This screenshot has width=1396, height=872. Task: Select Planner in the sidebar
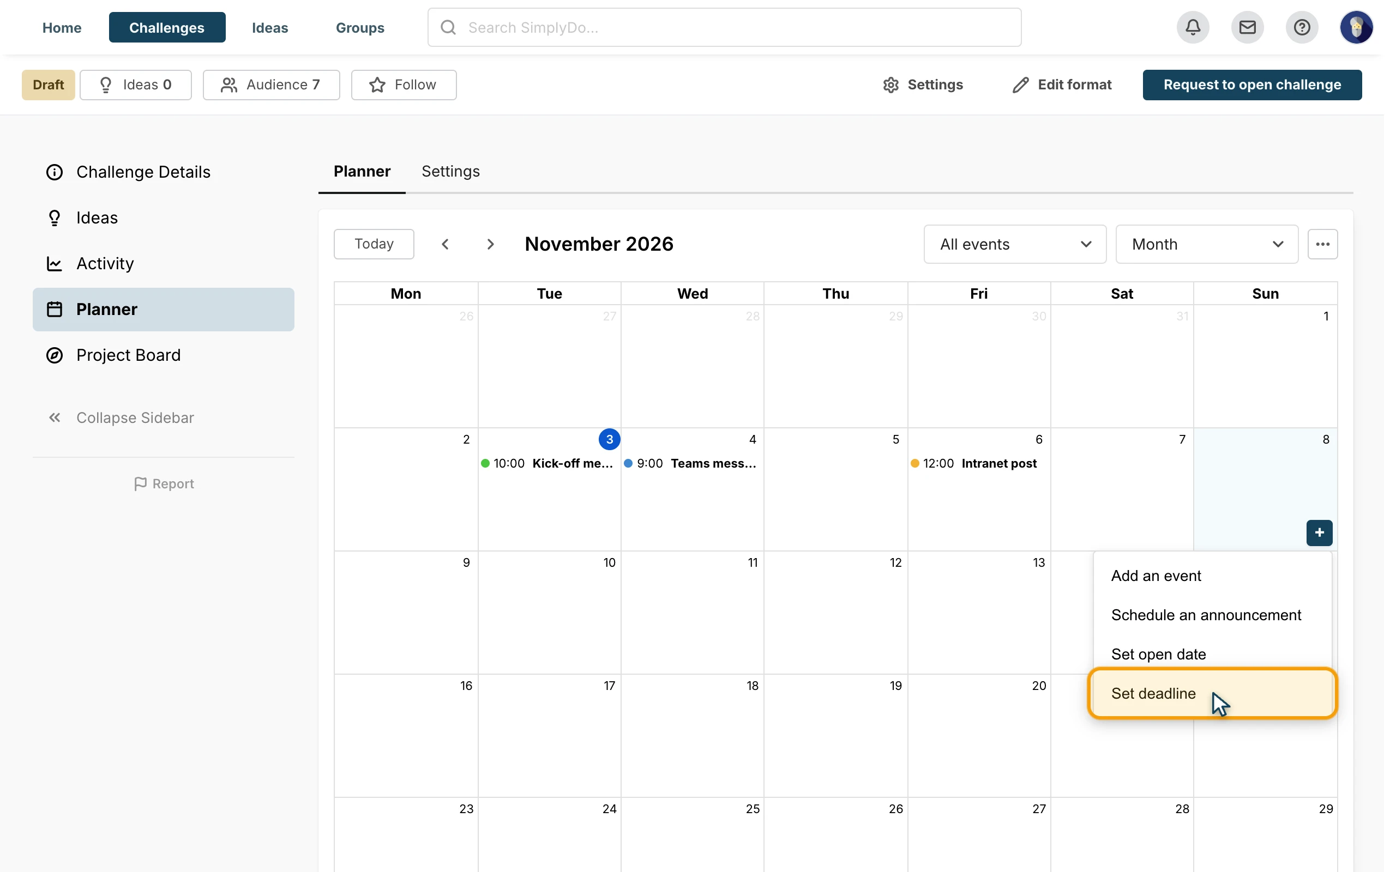tap(163, 309)
